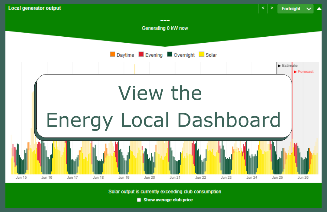This screenshot has height=212, width=327.
Task: Enable Show average club price checkbox
Action: [x=139, y=200]
